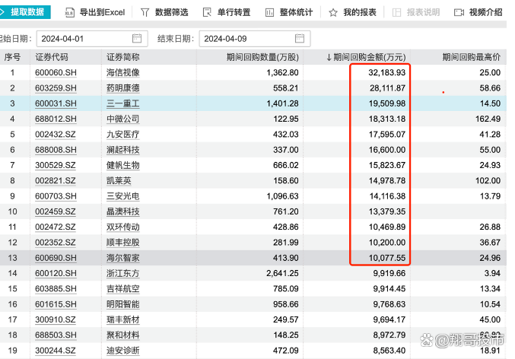Open the 数据筛选 funnel filter icon
The image size is (515, 359).
145,12
